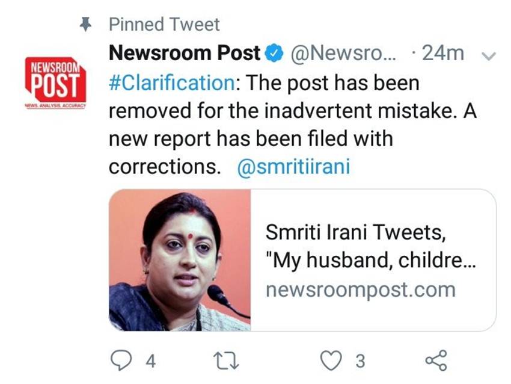Image resolution: width=511 pixels, height=384 pixels.
Task: Click the reply speech bubble icon
Action: [x=122, y=360]
